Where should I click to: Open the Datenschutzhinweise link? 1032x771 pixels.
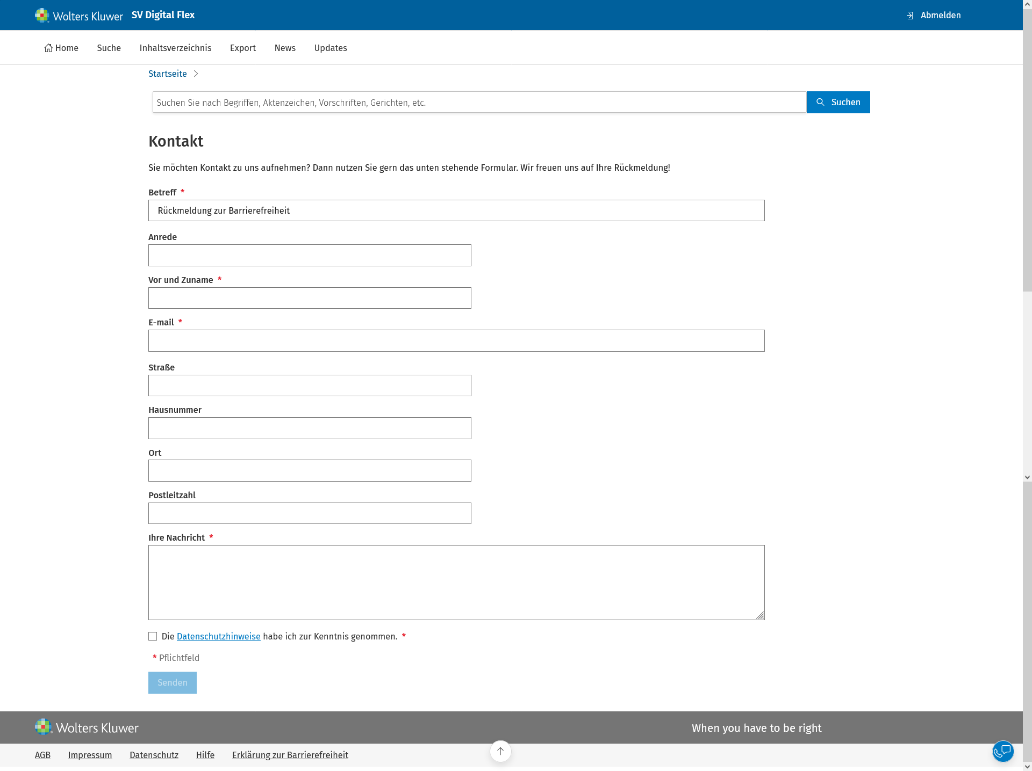click(x=218, y=636)
